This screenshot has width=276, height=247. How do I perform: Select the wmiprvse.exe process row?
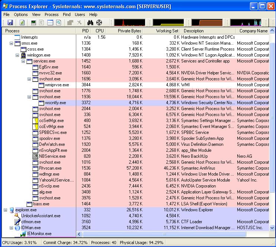coord(135,85)
